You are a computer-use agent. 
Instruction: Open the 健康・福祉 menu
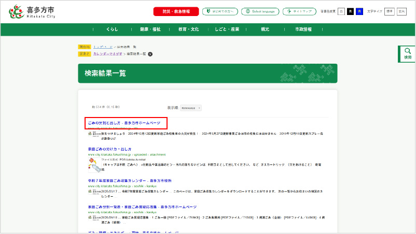click(x=150, y=30)
